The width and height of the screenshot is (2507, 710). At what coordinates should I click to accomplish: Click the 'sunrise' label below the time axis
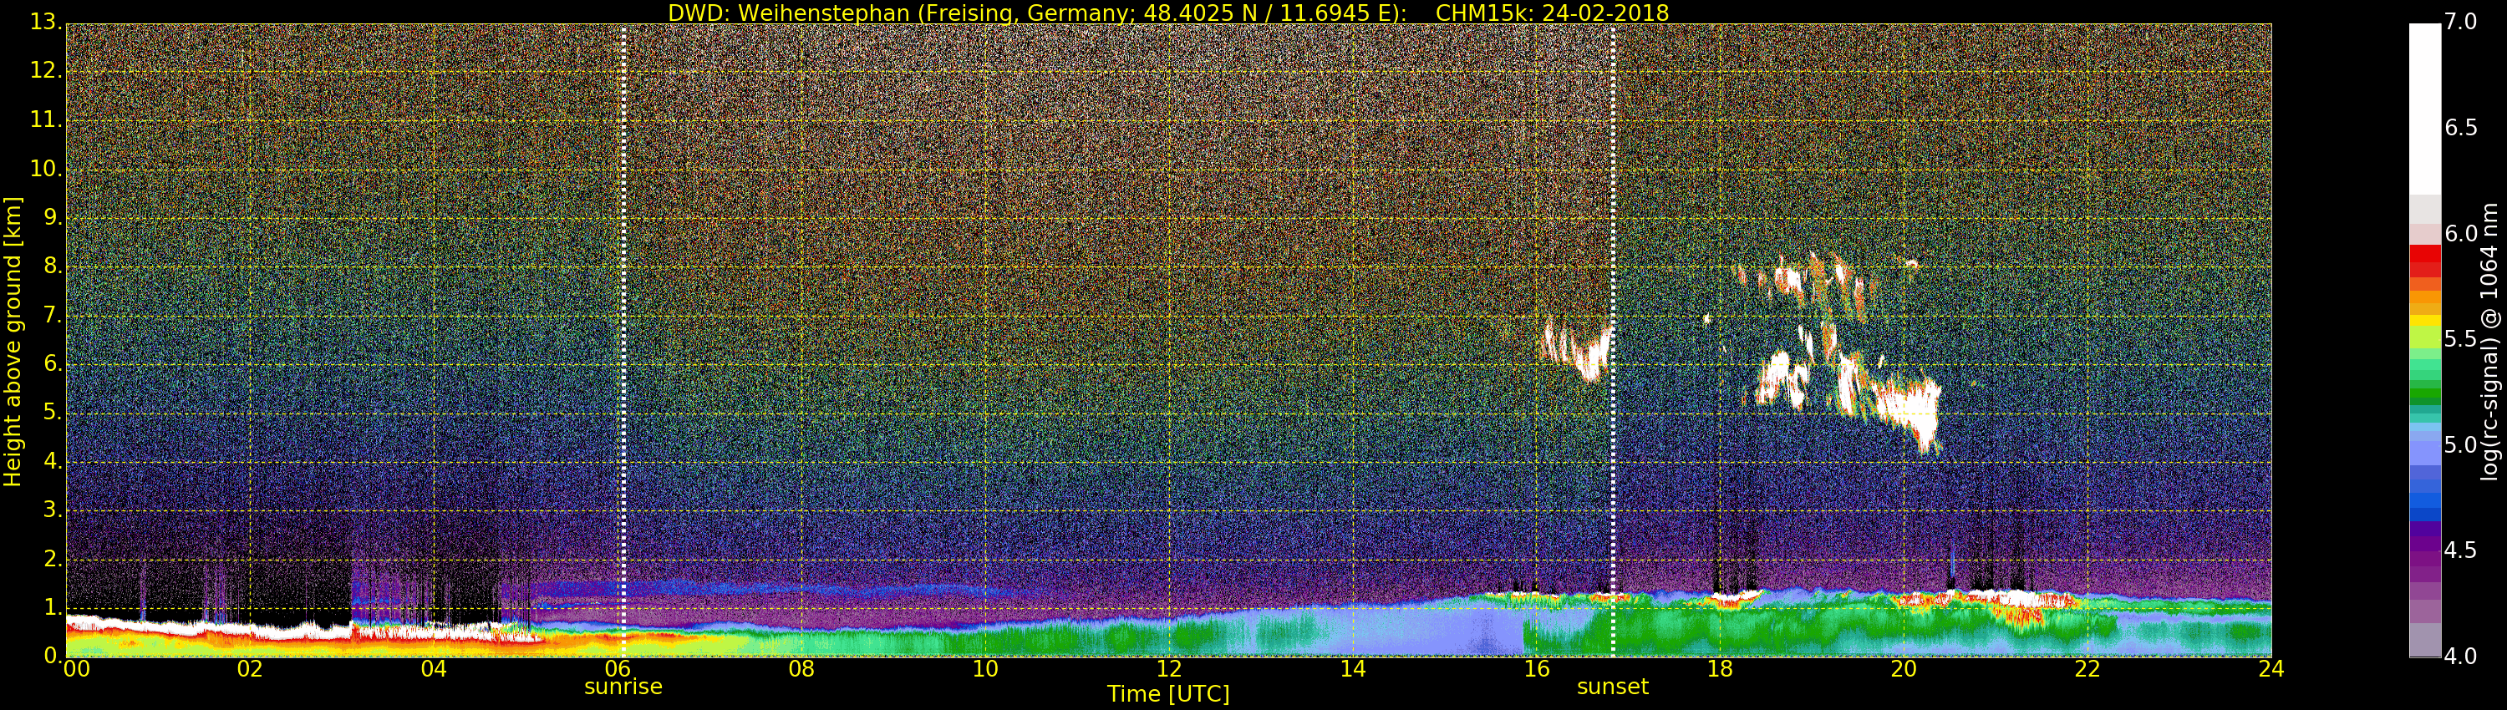623,687
